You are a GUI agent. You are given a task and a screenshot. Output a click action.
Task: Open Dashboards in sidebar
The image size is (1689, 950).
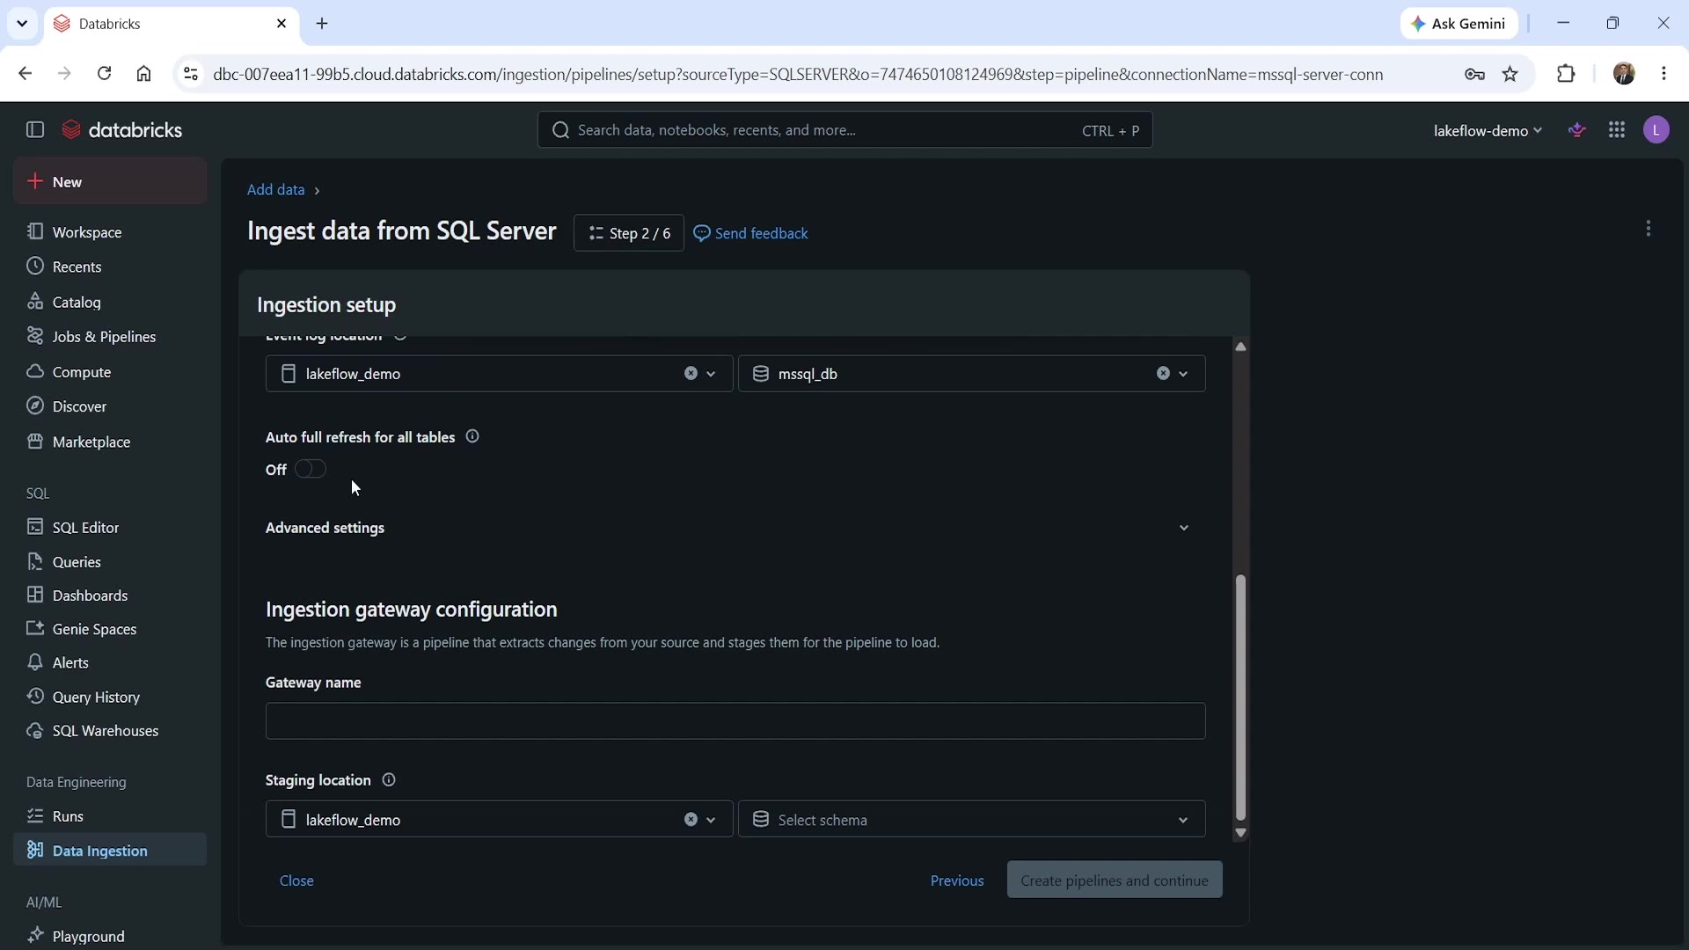pos(110,596)
